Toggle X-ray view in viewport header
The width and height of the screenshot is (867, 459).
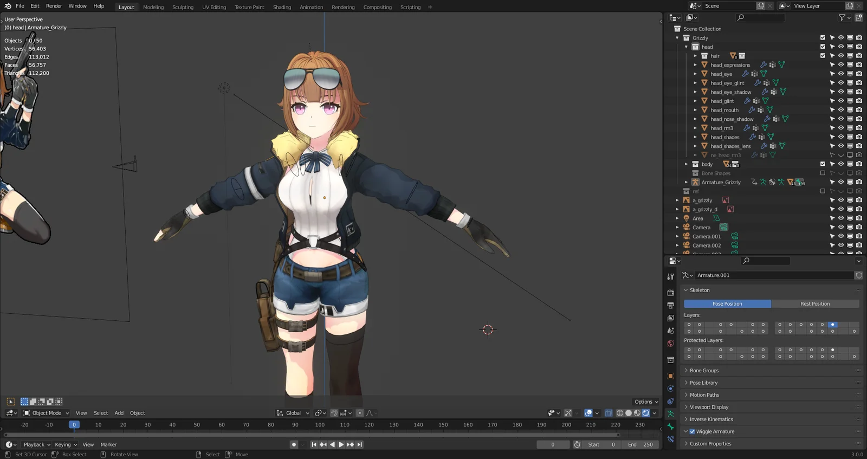(609, 413)
